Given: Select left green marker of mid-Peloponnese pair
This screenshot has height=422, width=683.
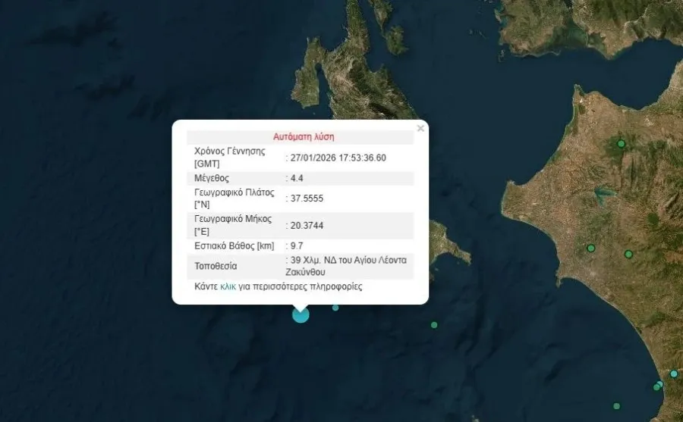Looking at the screenshot, I should pyautogui.click(x=590, y=249).
